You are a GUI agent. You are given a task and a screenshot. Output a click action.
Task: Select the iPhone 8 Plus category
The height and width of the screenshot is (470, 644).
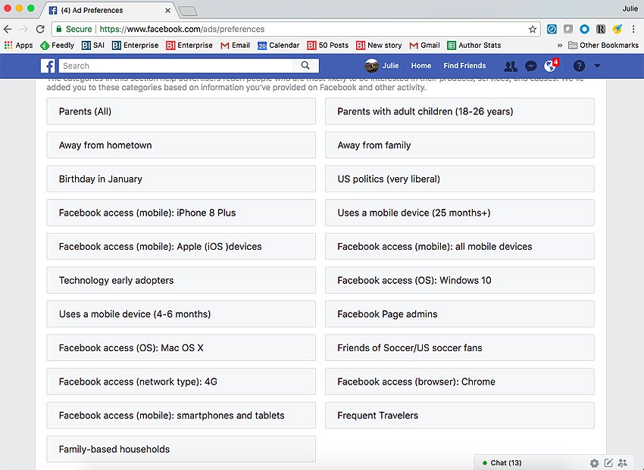(181, 213)
